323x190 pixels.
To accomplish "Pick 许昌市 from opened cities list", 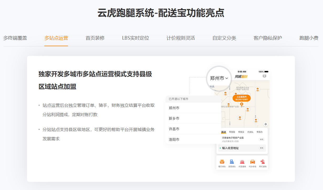I will point(174,129).
